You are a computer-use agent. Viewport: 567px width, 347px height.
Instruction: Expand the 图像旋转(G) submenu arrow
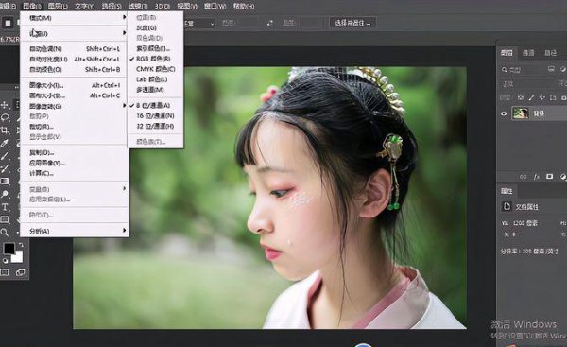[x=124, y=106]
